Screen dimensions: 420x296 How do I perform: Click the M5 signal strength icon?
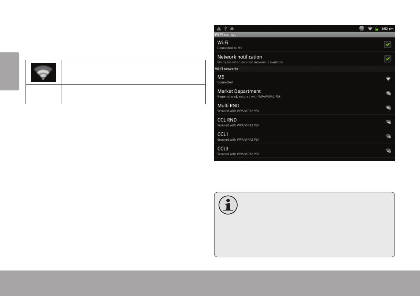(388, 79)
